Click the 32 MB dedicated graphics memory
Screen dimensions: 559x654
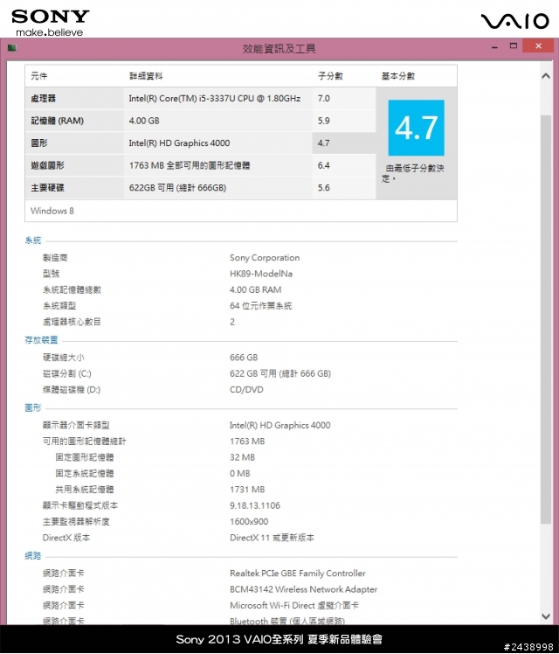[x=242, y=457]
